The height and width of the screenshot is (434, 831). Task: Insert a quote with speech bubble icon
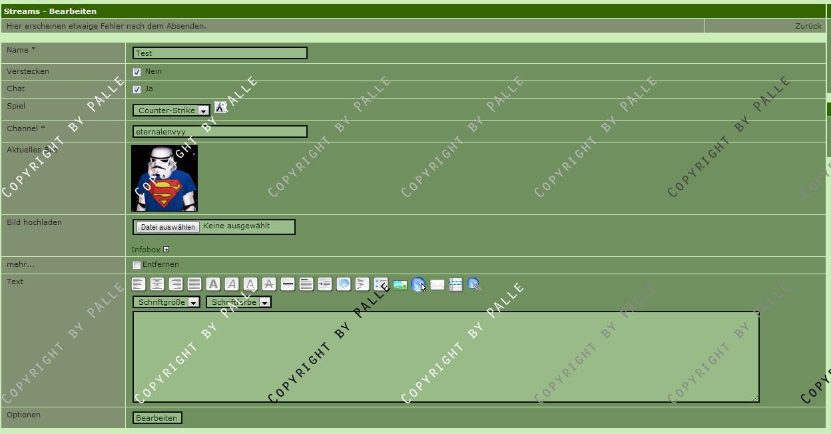click(x=344, y=284)
